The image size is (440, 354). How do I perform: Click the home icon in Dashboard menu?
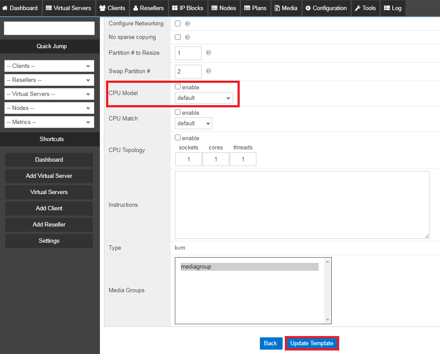point(4,8)
